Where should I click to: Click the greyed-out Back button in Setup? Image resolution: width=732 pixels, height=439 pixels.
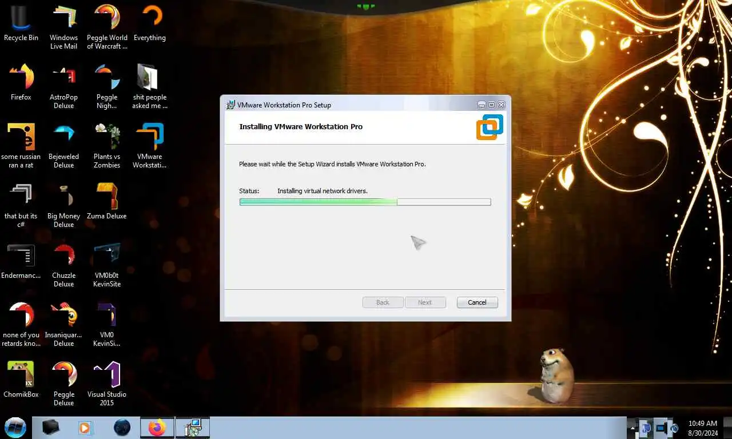tap(383, 302)
